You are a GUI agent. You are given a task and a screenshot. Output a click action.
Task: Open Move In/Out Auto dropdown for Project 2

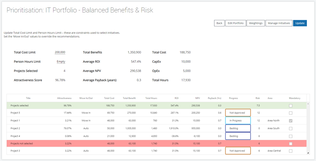pyautogui.click(x=86, y=128)
